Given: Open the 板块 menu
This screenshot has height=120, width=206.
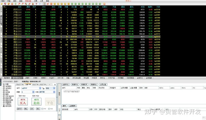Looking at the screenshot, I should [x=15, y=1].
